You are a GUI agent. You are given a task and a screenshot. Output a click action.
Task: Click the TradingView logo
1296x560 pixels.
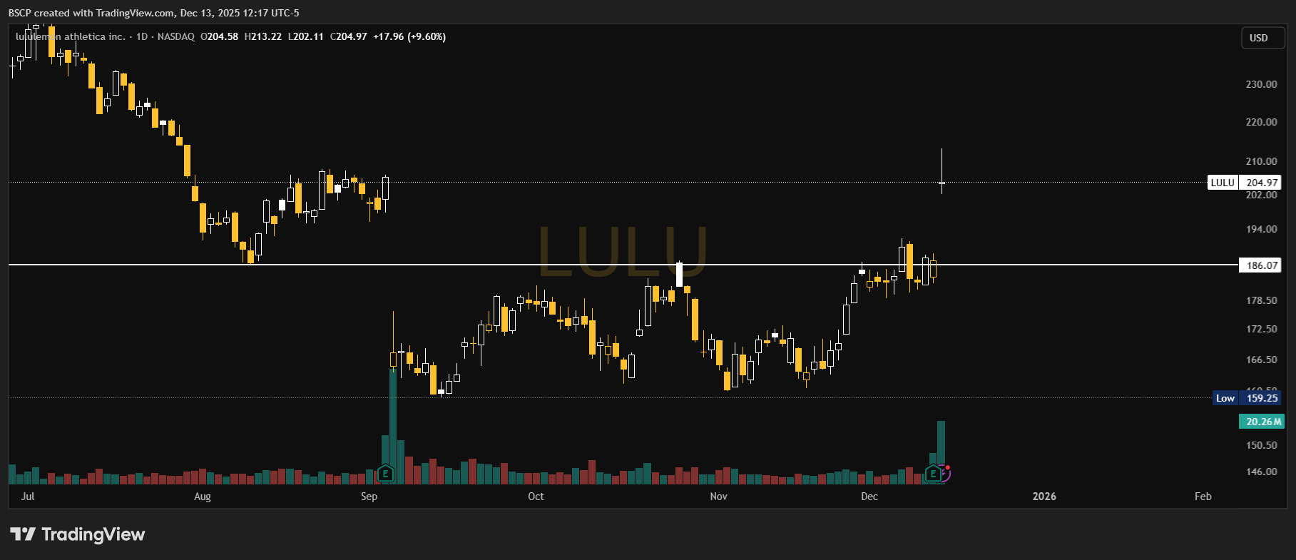coord(78,534)
